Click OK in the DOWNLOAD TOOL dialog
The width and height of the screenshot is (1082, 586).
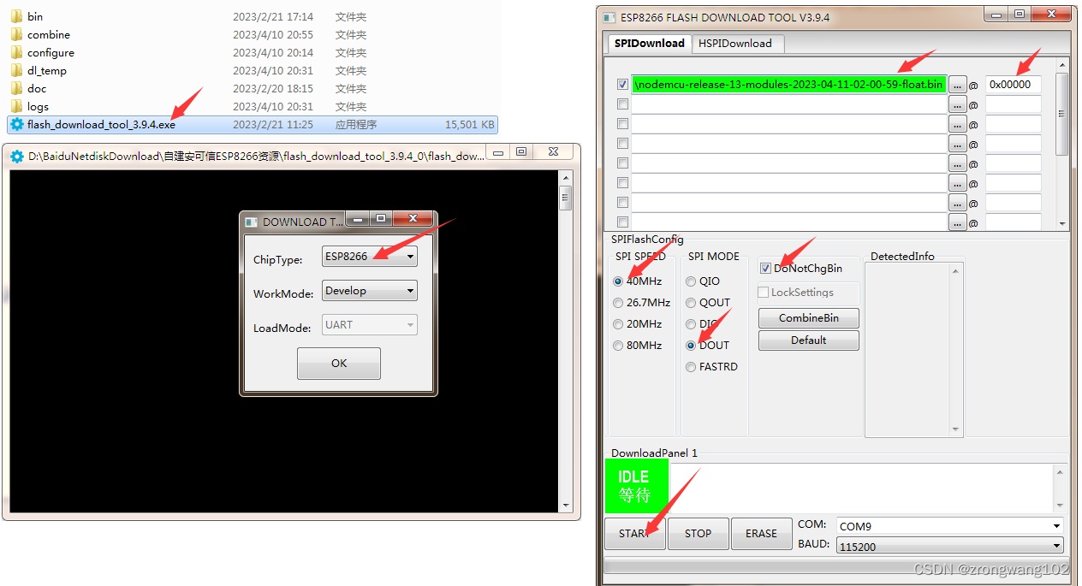[339, 364]
